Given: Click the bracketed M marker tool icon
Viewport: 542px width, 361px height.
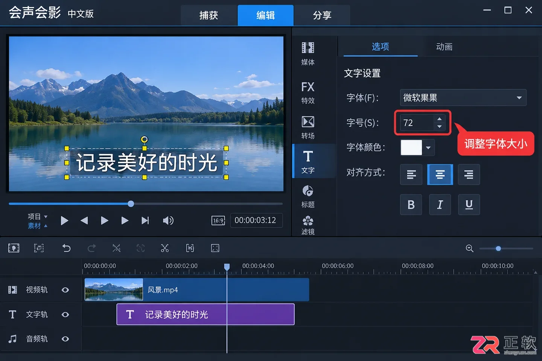Looking at the screenshot, I should 190,248.
